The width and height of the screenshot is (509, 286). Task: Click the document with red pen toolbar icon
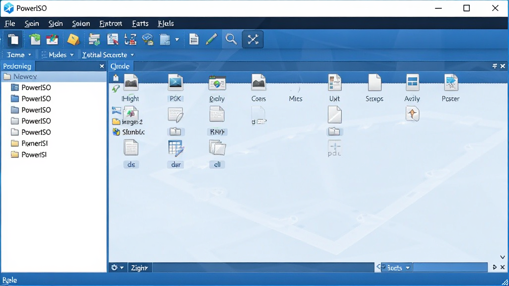coord(113,40)
